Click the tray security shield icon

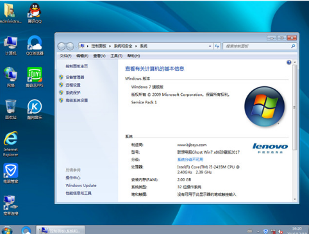coord(265,231)
